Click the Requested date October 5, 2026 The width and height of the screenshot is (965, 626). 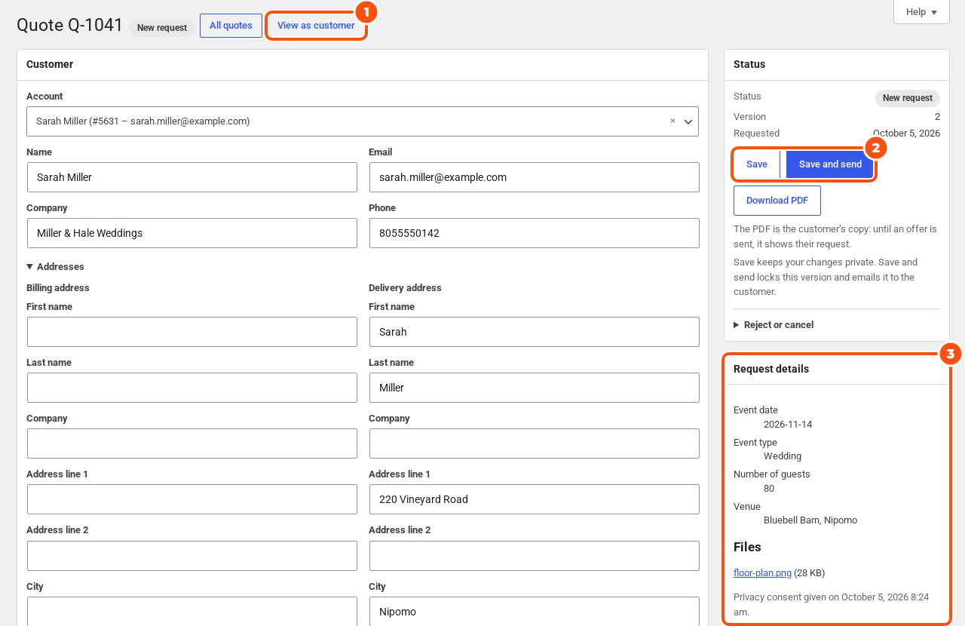[906, 133]
